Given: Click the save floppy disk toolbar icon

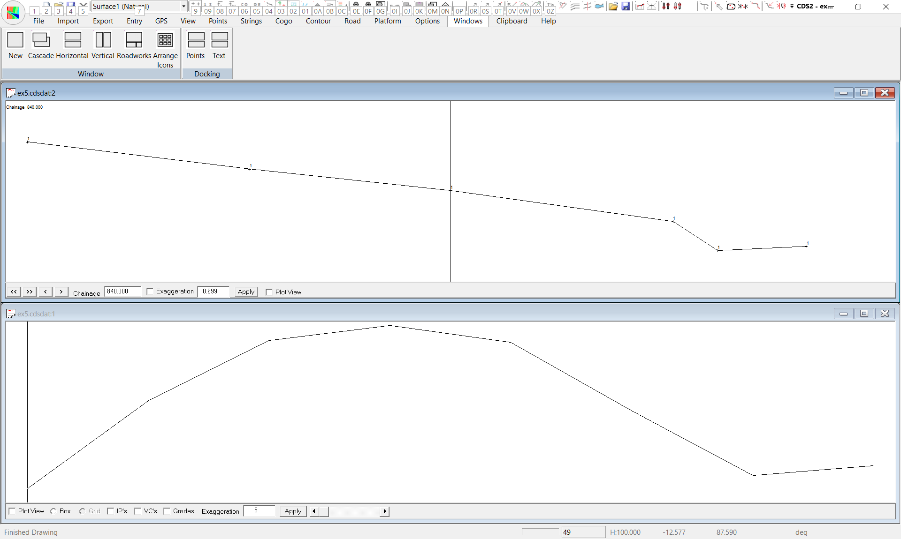Looking at the screenshot, I should pos(626,6).
